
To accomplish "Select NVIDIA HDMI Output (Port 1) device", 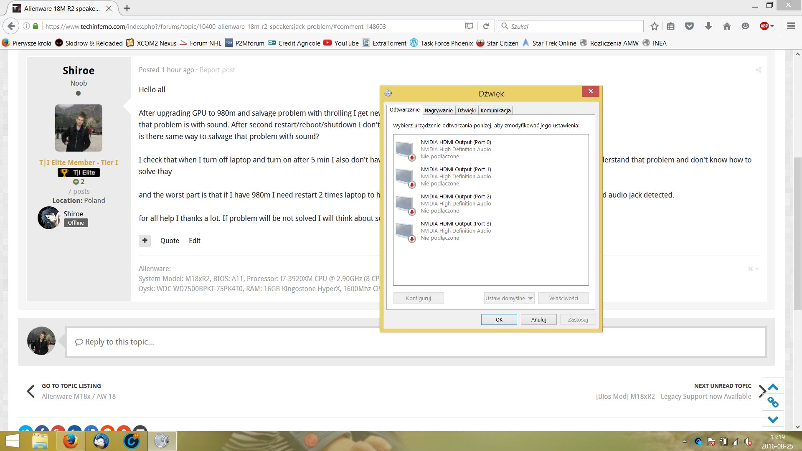I will (x=491, y=176).
